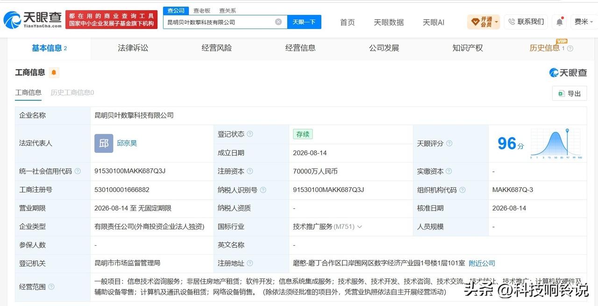
Task: Open the 历史信息 tab
Action: (x=545, y=48)
